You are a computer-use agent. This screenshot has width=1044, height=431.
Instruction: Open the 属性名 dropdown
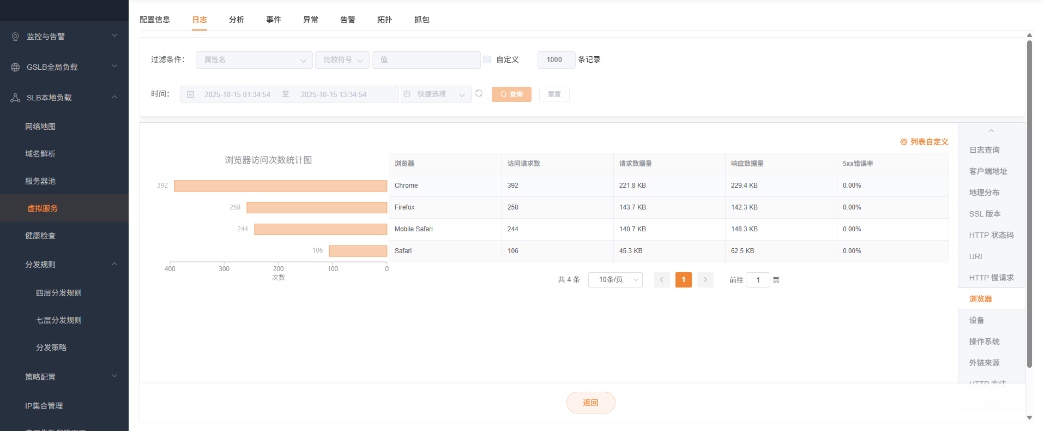(254, 60)
